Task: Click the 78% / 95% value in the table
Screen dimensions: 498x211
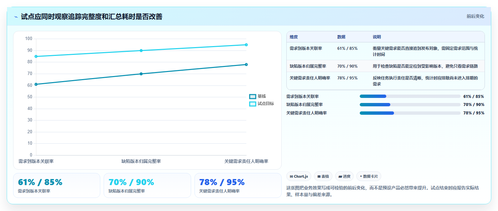Action: pyautogui.click(x=347, y=78)
